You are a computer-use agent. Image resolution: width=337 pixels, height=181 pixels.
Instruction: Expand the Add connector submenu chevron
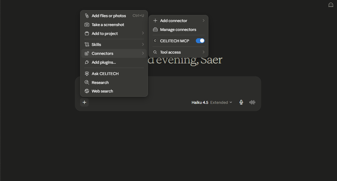pyautogui.click(x=203, y=21)
